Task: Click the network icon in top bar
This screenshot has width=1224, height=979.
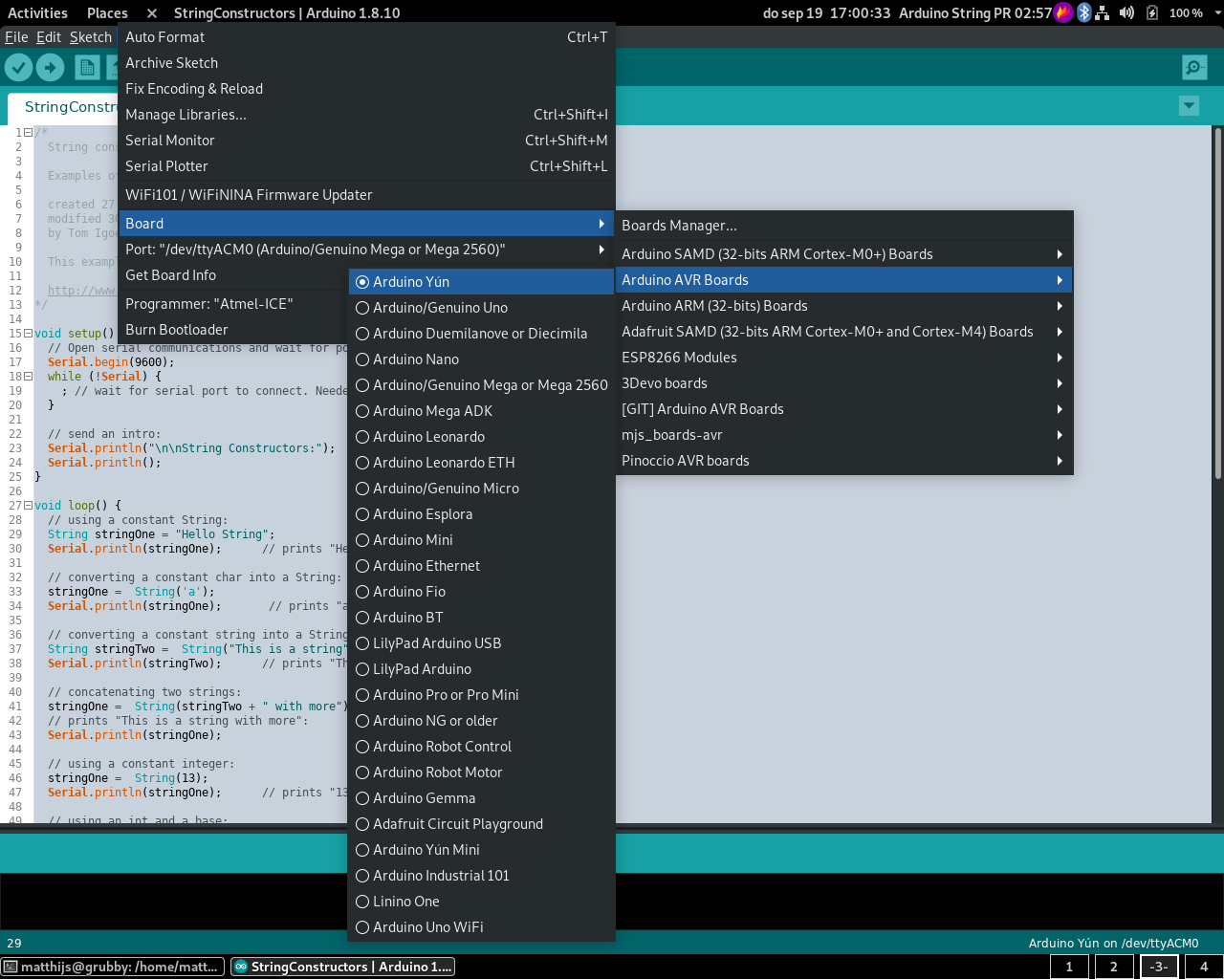Action: pos(1102,12)
